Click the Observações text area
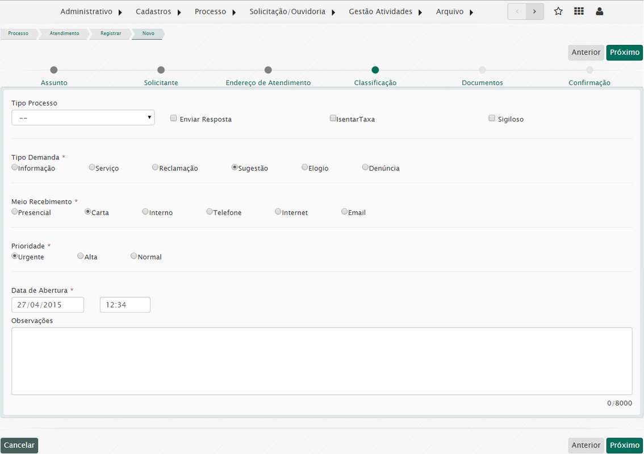The width and height of the screenshot is (644, 454). 321,361
